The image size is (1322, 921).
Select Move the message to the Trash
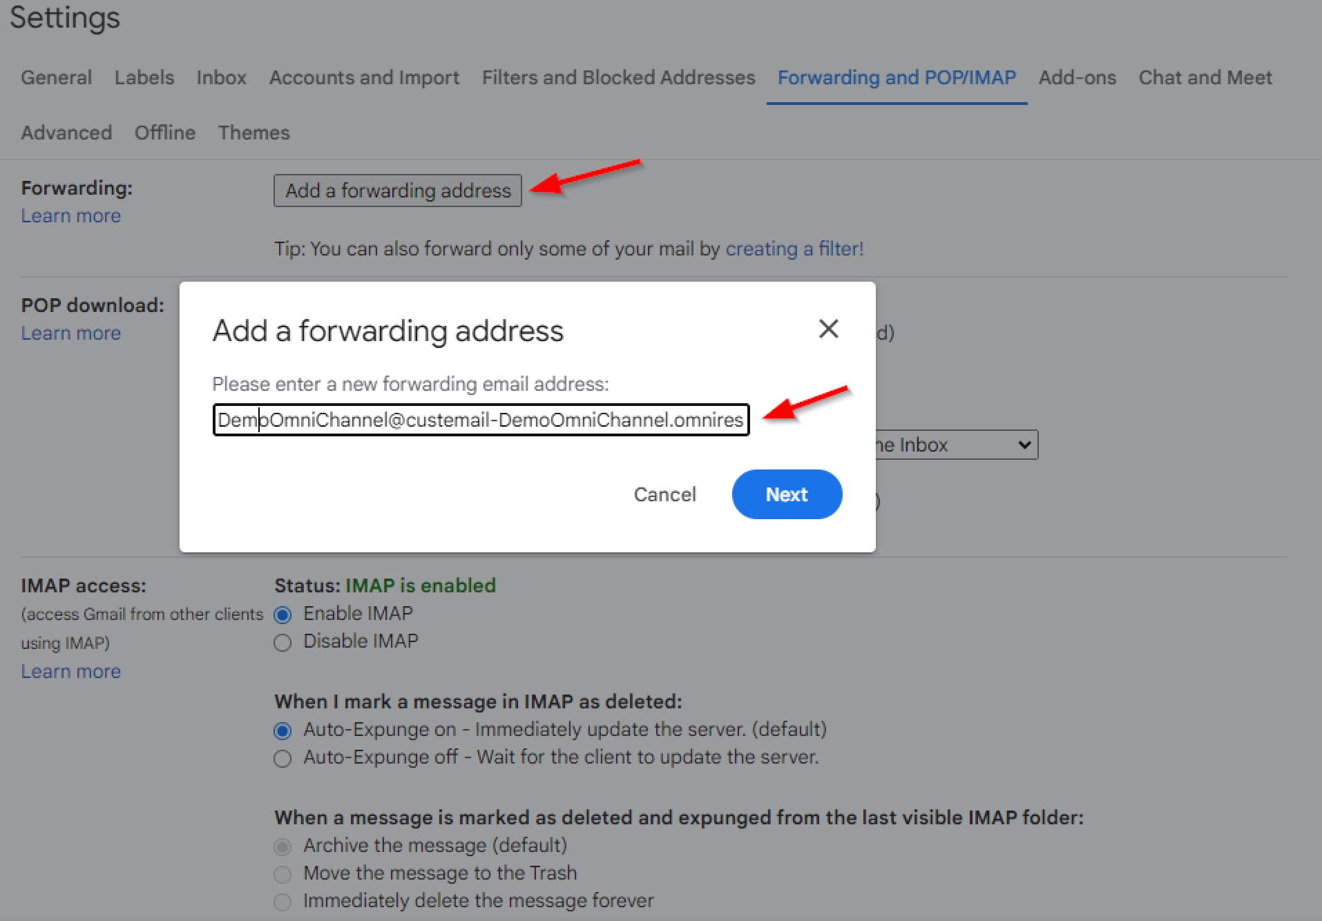pyautogui.click(x=282, y=874)
